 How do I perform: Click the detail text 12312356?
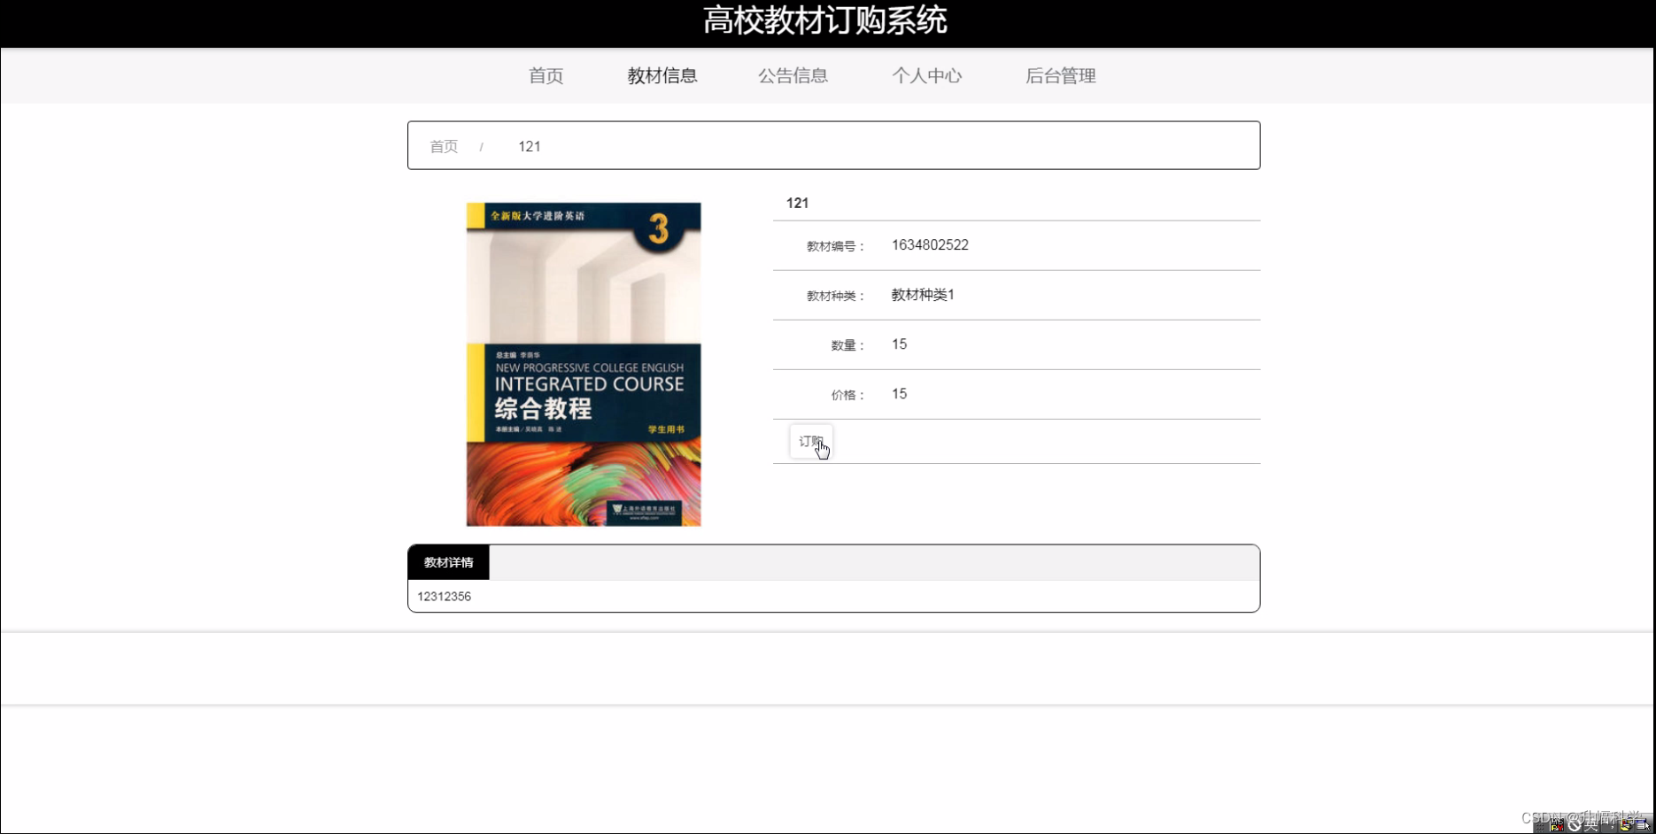coord(443,596)
